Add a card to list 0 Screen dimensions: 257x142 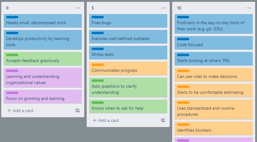click(20, 111)
